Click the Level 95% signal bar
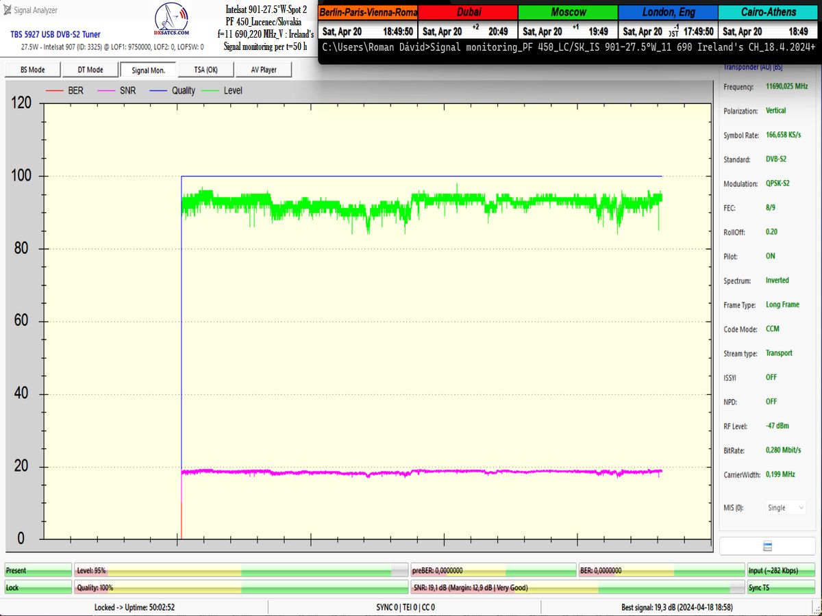 click(242, 570)
